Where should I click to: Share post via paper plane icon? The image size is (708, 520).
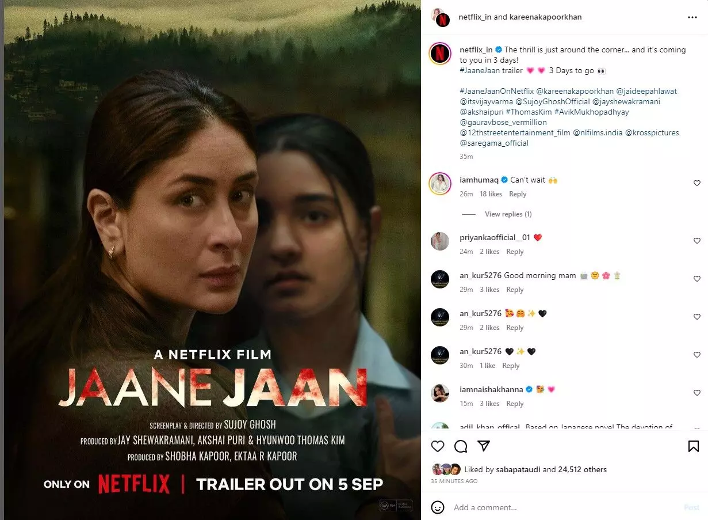click(484, 446)
